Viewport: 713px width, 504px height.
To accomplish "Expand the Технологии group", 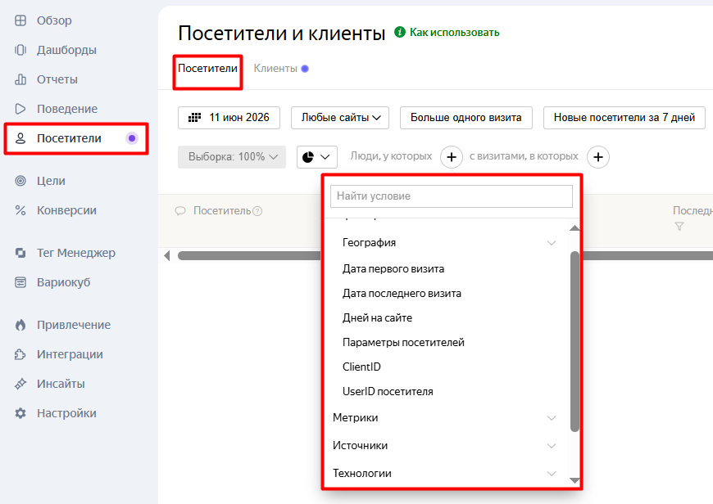I will coord(552,474).
